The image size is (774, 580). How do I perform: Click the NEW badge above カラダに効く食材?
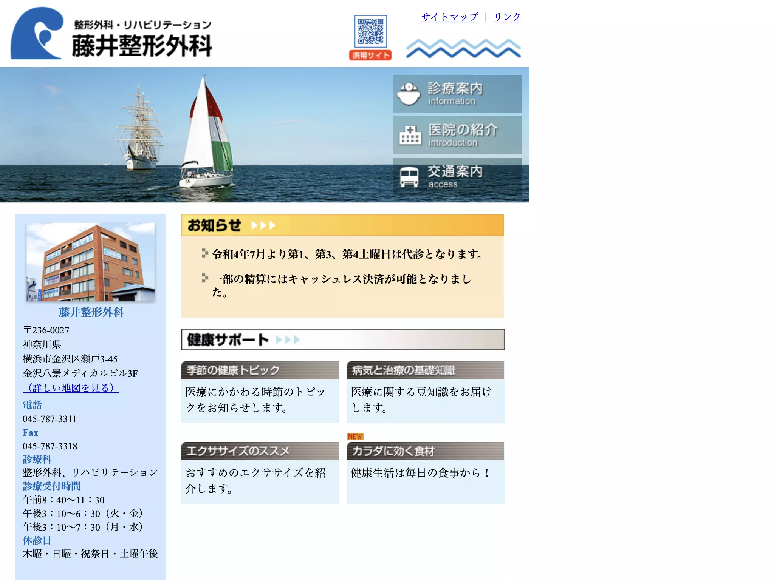[x=355, y=437]
